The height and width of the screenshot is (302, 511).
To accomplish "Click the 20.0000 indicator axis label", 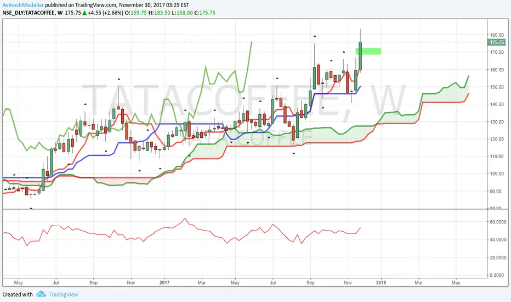I will pos(498,258).
